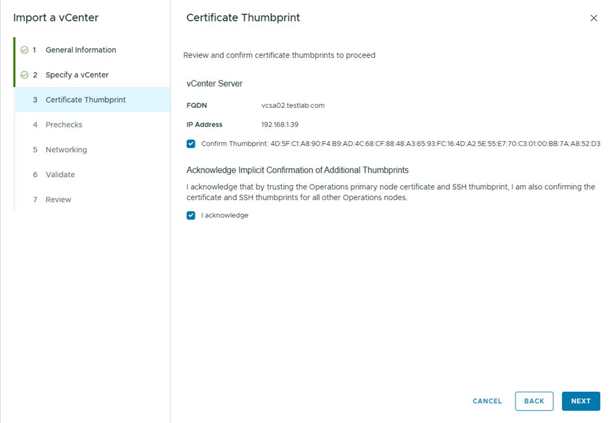
Task: Close the Certificate Thumbprint dialog with X
Action: click(x=593, y=18)
